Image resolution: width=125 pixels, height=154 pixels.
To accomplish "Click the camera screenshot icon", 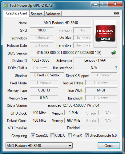I will (116, 13).
